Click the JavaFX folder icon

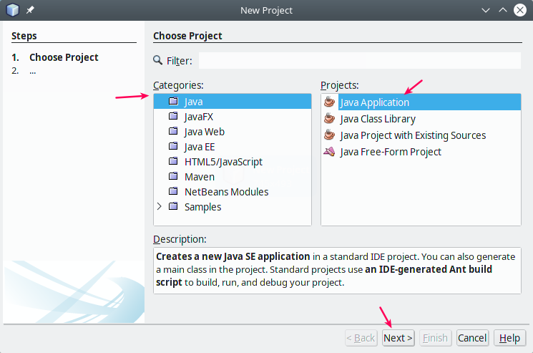173,116
